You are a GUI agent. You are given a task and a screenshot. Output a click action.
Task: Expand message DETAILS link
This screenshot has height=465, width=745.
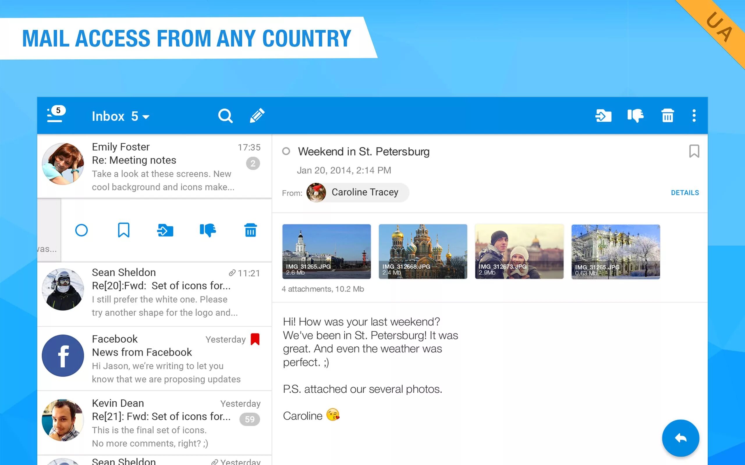tap(685, 193)
